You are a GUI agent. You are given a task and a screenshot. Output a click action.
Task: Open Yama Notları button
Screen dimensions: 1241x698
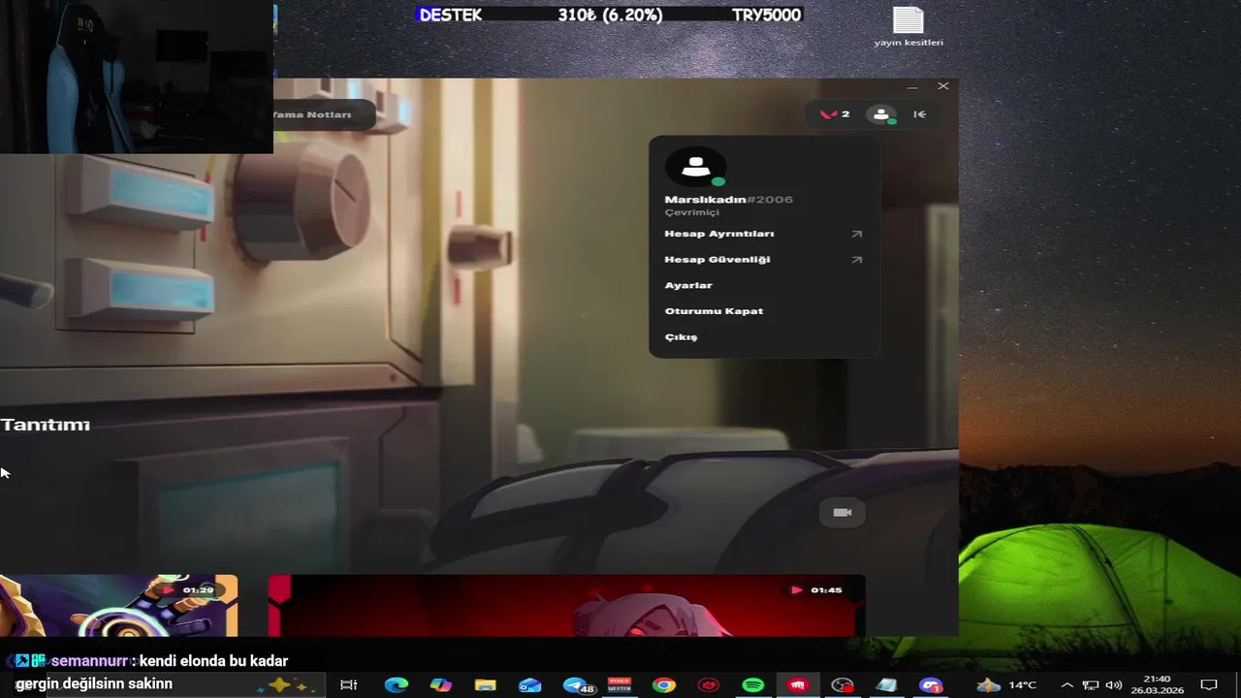point(323,114)
